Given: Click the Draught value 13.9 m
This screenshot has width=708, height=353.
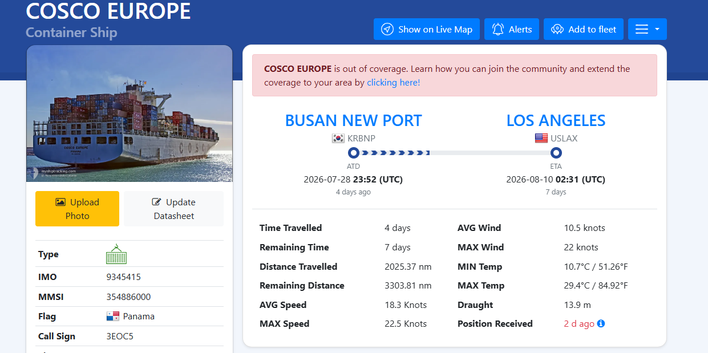Looking at the screenshot, I should click(577, 305).
